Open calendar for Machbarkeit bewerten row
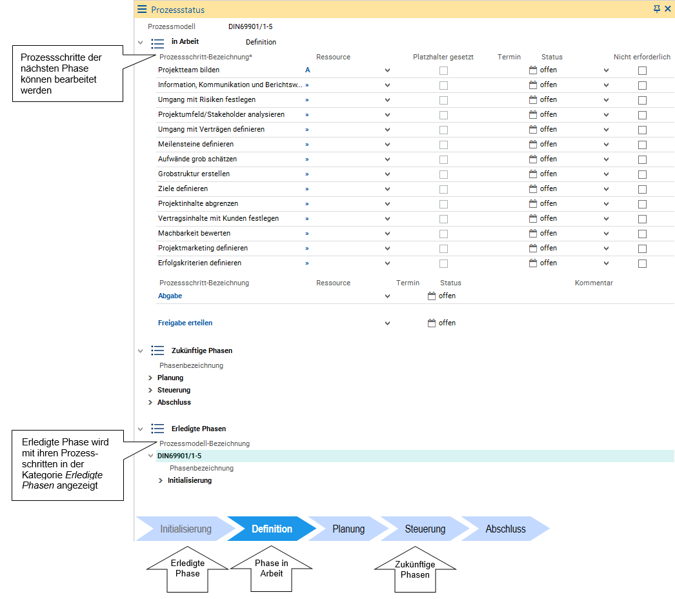 click(x=533, y=234)
